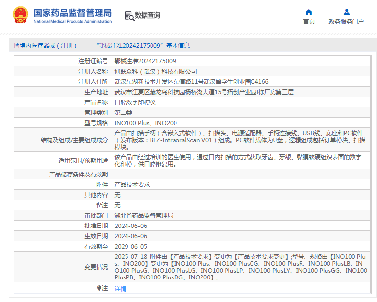Click the 型号规格 label

point(96,123)
